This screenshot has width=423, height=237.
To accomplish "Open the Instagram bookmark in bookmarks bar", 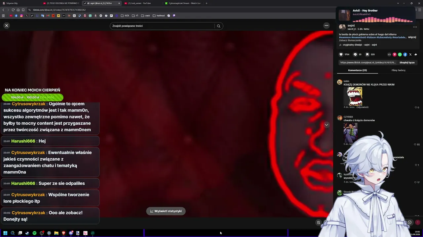I will click(x=21, y=15).
